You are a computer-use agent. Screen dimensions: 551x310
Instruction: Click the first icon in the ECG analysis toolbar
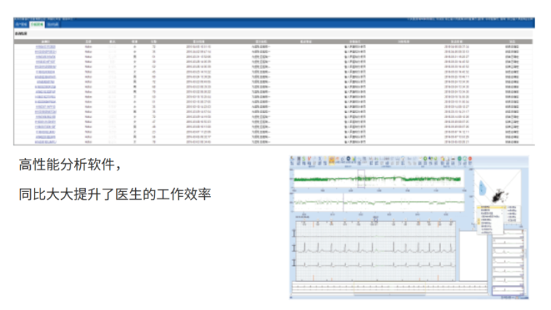click(x=292, y=161)
